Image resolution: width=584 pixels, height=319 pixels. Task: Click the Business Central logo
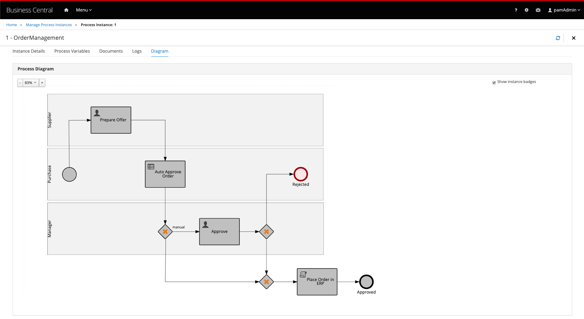pyautogui.click(x=30, y=10)
